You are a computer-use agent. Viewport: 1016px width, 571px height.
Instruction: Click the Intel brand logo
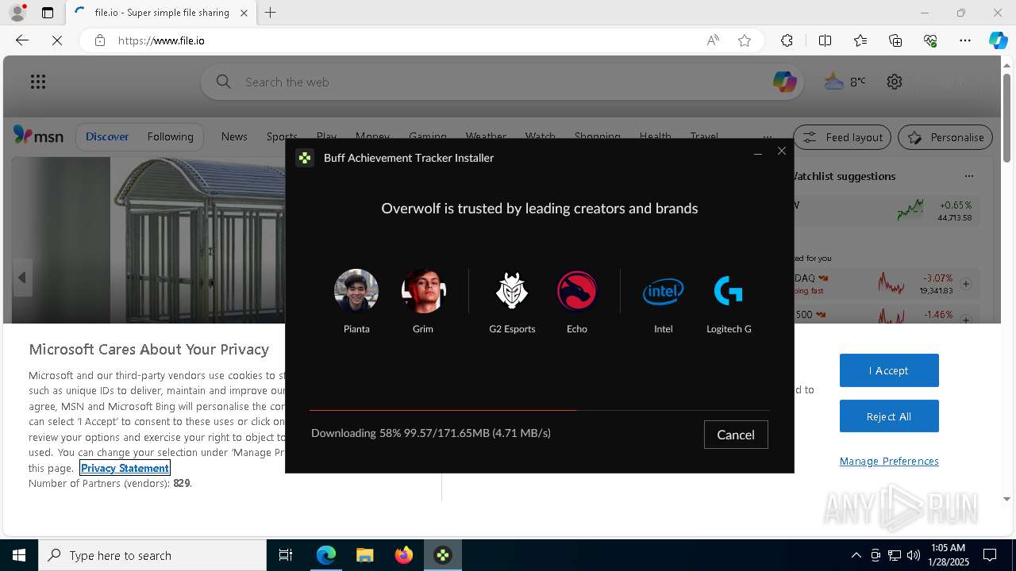663,291
